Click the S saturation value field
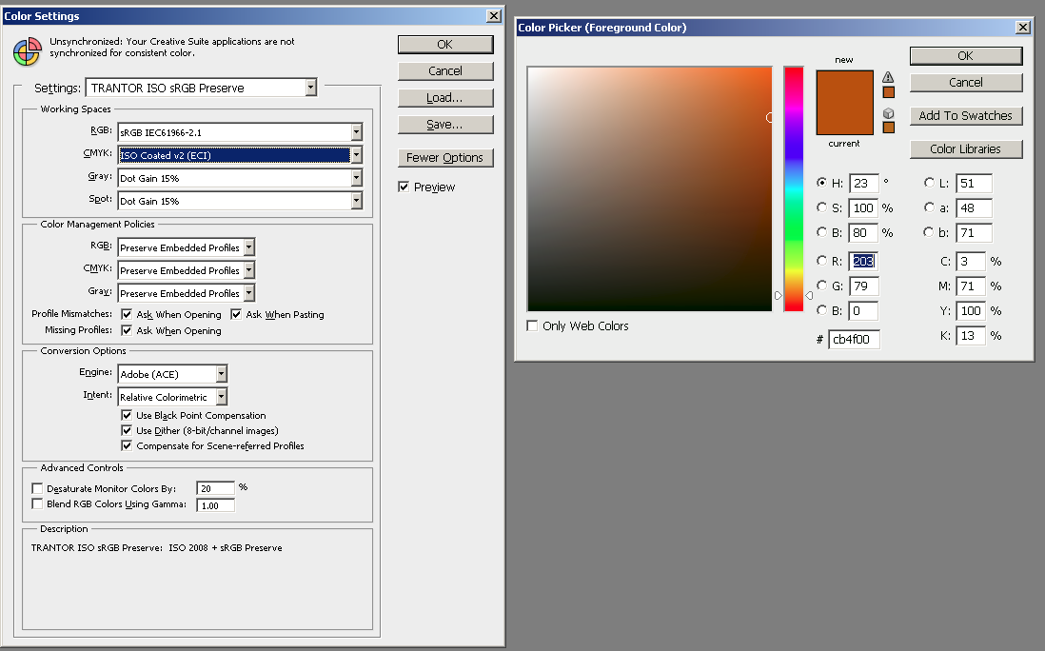This screenshot has height=651, width=1045. pyautogui.click(x=864, y=207)
